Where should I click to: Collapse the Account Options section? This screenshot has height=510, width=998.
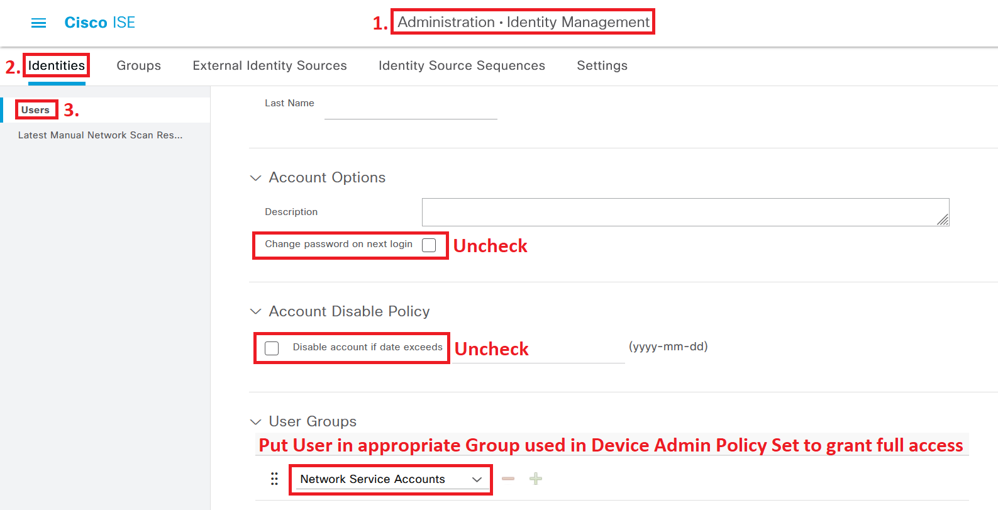pos(255,178)
